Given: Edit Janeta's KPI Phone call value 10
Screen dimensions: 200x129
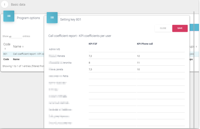Looking at the screenshot, I should tap(160, 69).
